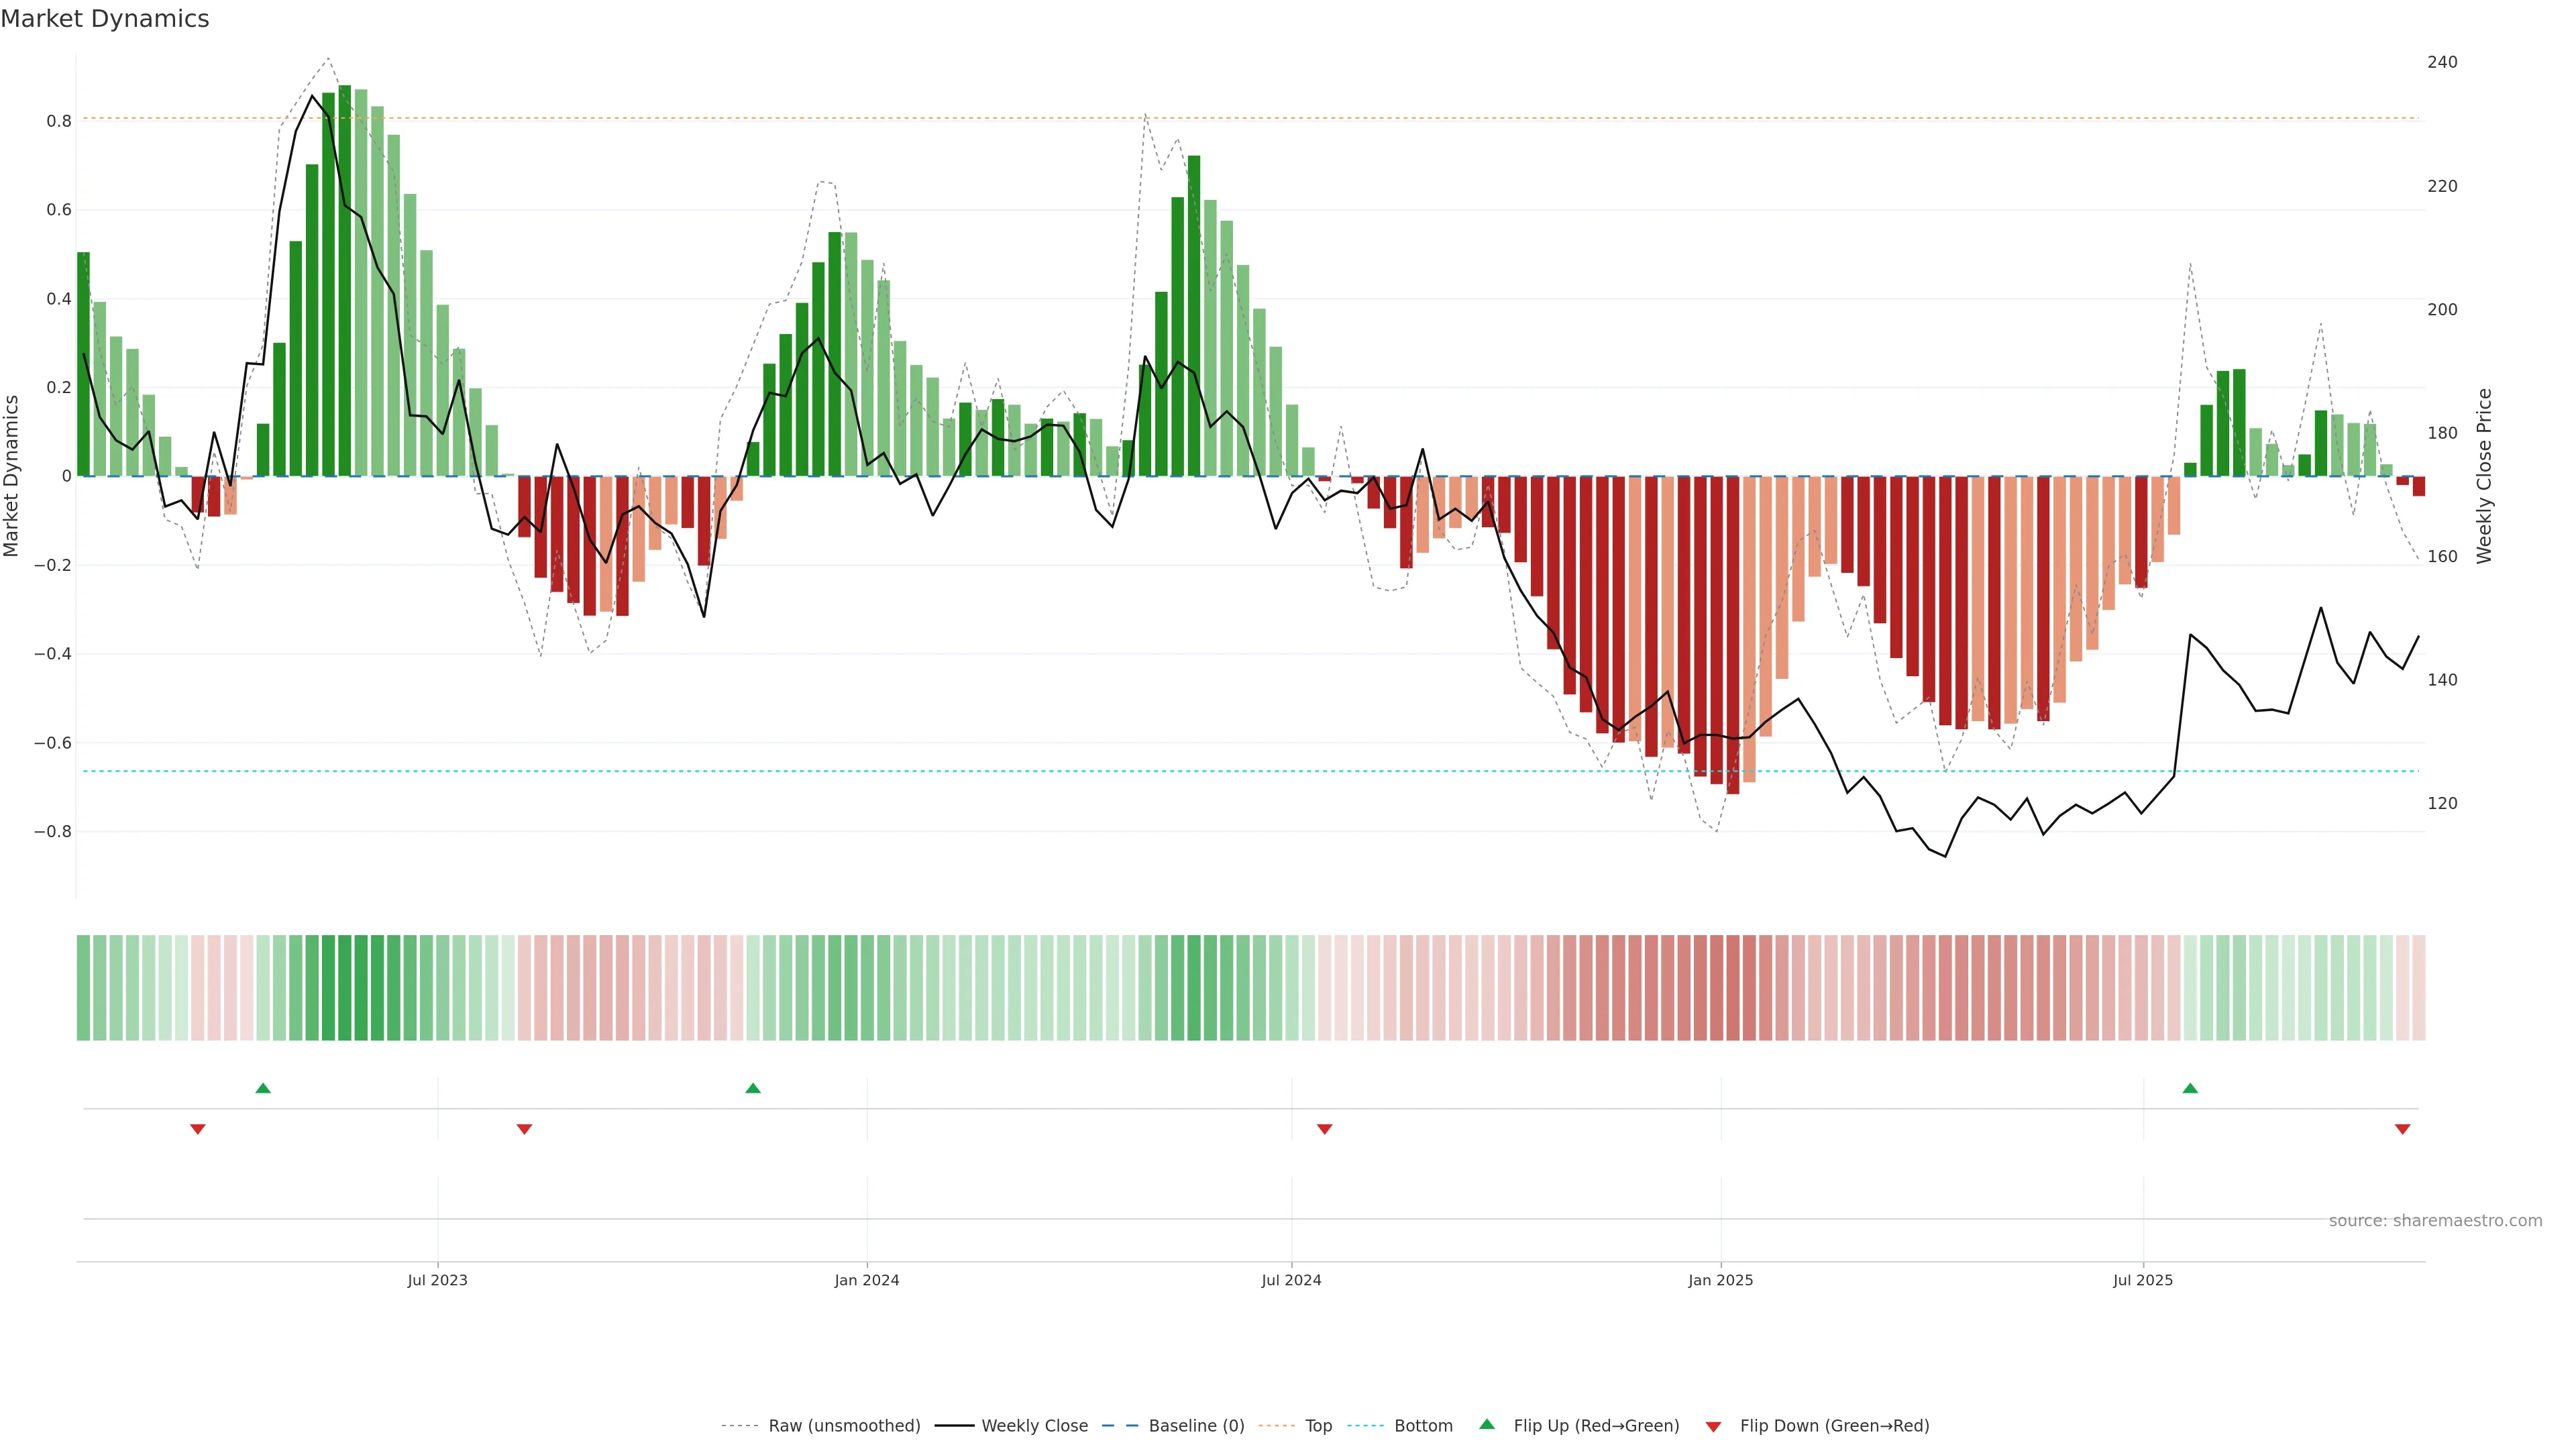Toggle the Baseline (0) legend entry
The height and width of the screenshot is (1449, 2576).
pos(1196,1426)
